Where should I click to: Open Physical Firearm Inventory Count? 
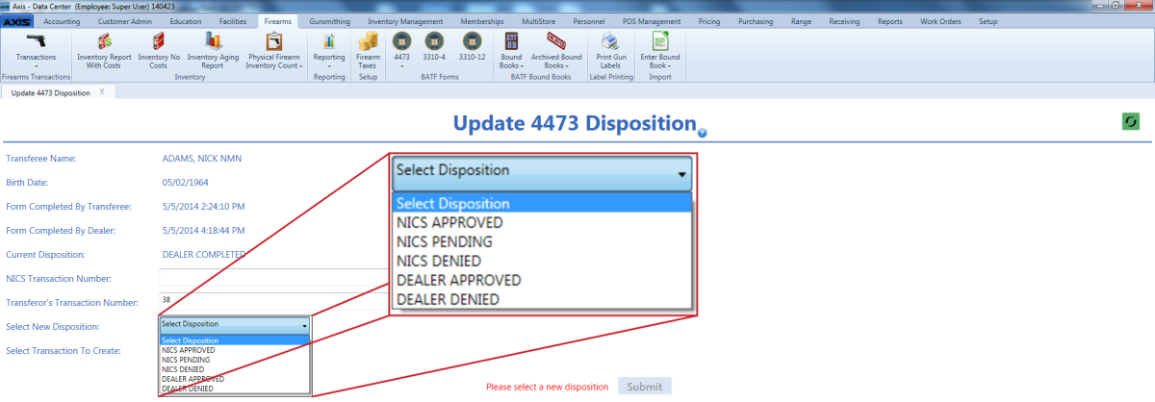(274, 51)
